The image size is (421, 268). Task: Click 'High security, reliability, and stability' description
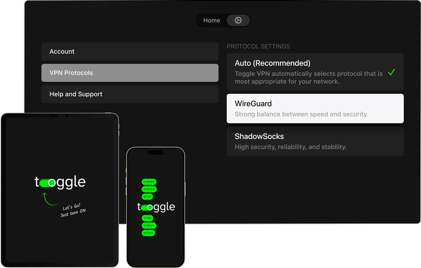point(291,147)
